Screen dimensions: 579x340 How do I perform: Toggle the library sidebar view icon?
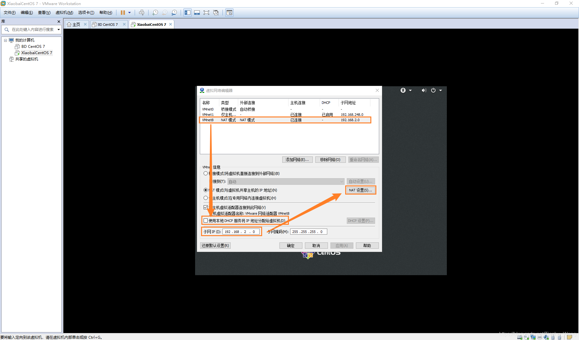[188, 13]
